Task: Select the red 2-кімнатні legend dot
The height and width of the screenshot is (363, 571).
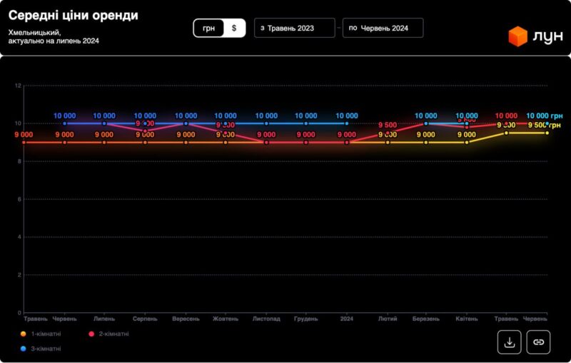Action: [x=91, y=334]
